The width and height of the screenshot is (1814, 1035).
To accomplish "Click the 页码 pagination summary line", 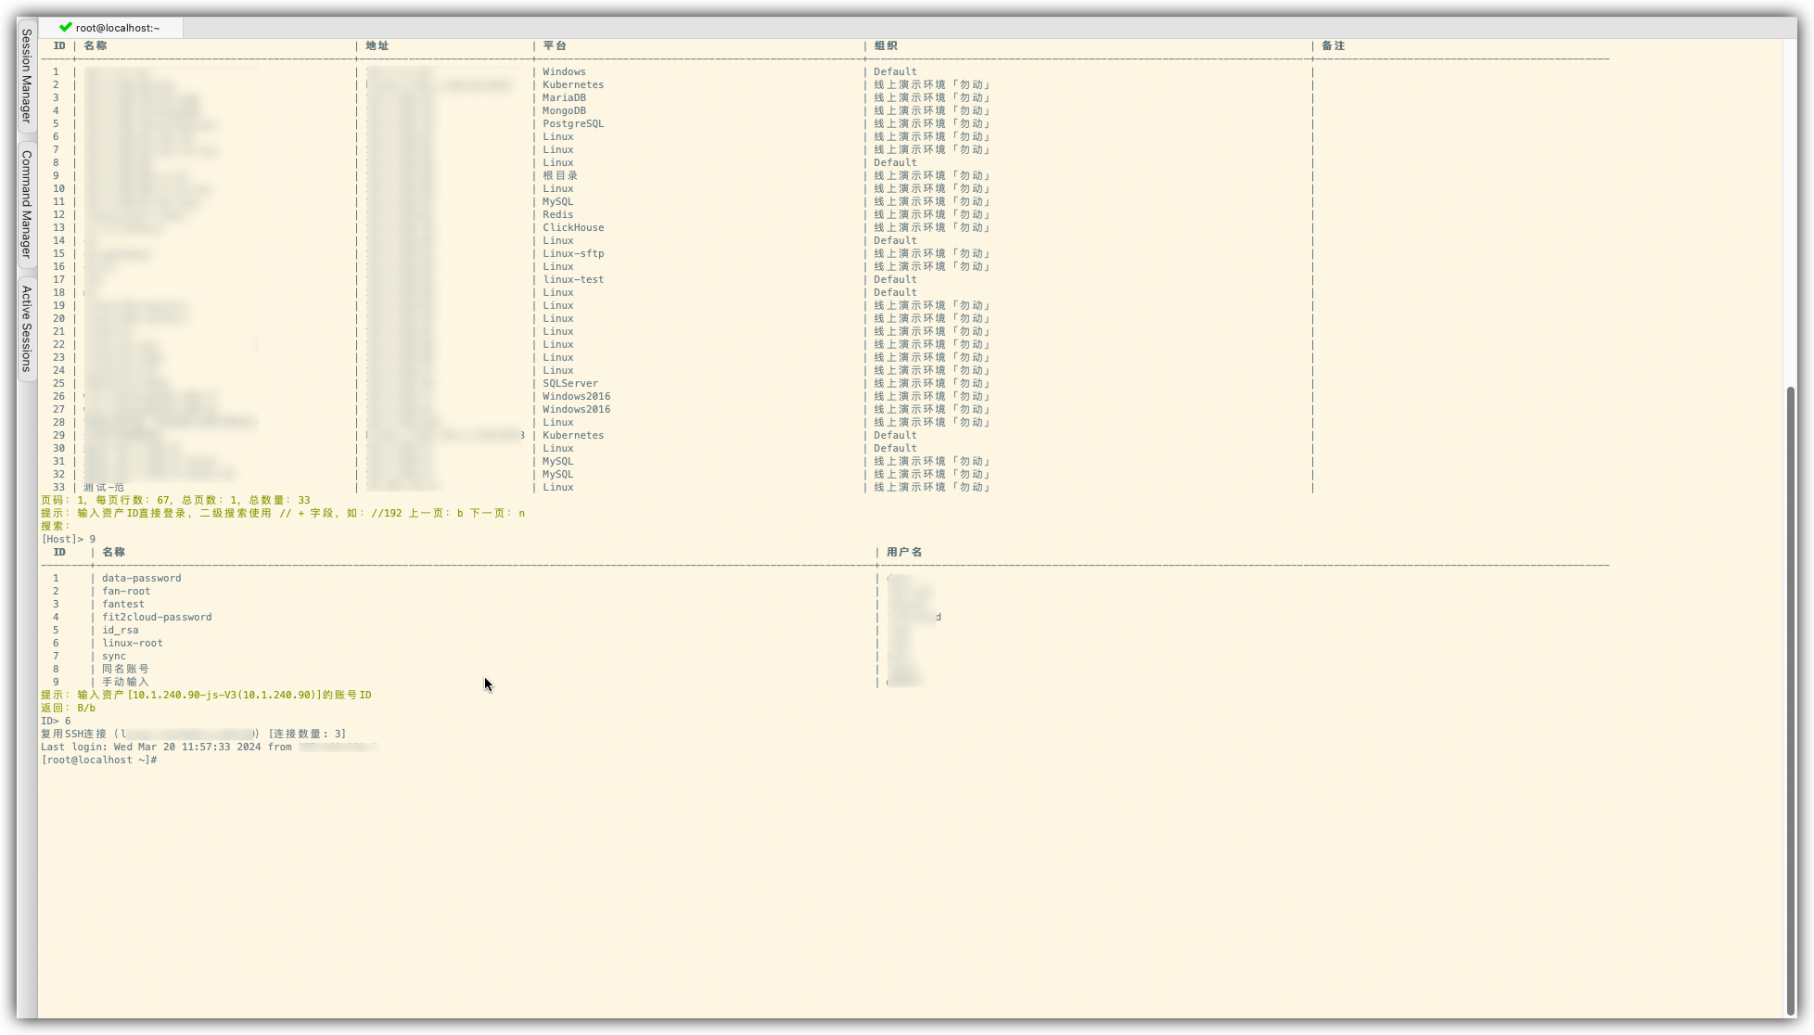I will (x=175, y=500).
